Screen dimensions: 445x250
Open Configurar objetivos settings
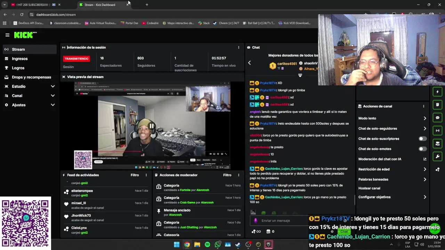[392, 197]
